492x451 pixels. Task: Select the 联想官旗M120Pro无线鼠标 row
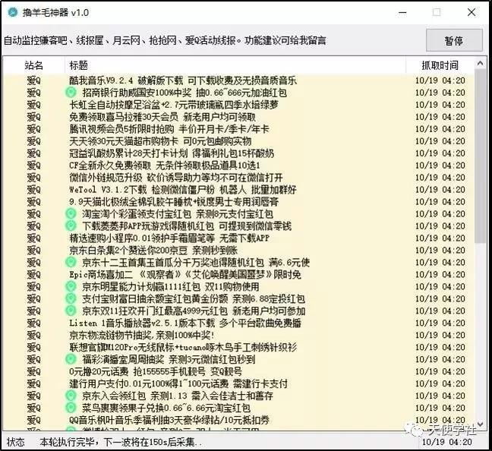tap(238, 347)
